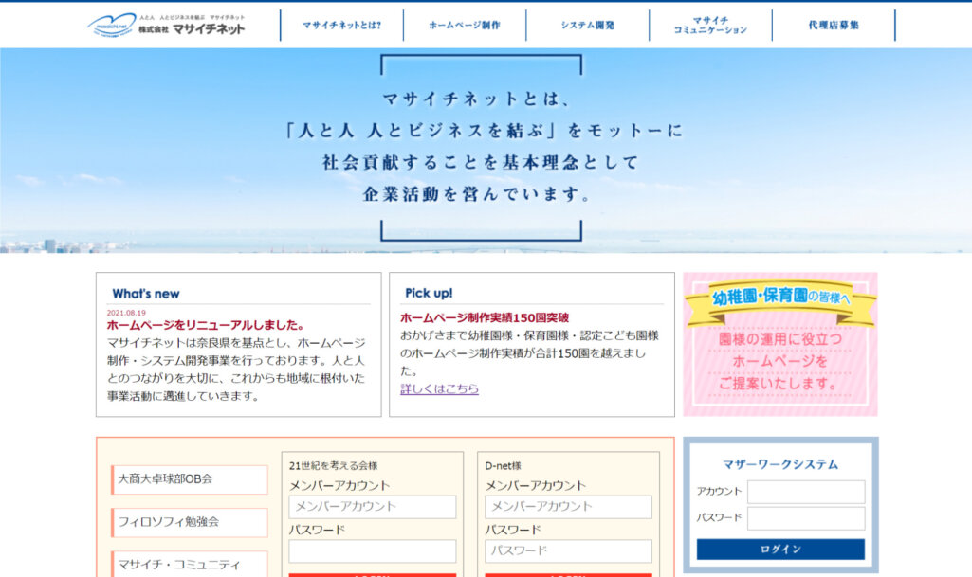
Task: Open the マサイチネットとは? navigation menu
Action: [342, 27]
